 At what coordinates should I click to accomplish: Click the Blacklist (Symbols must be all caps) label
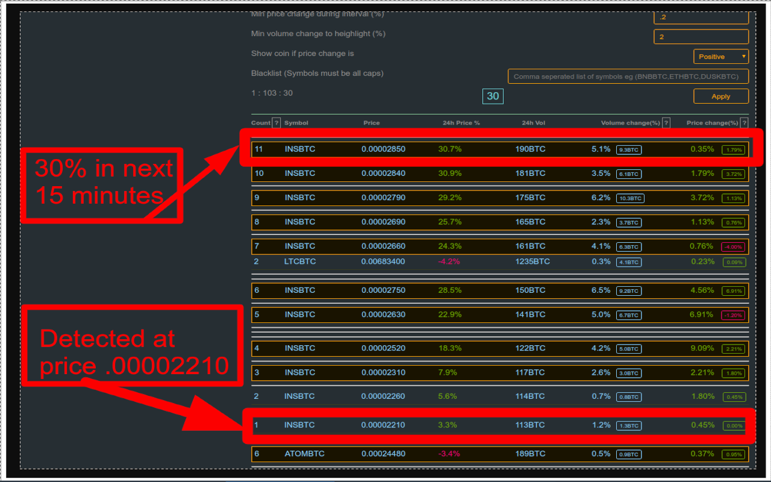[x=317, y=74]
